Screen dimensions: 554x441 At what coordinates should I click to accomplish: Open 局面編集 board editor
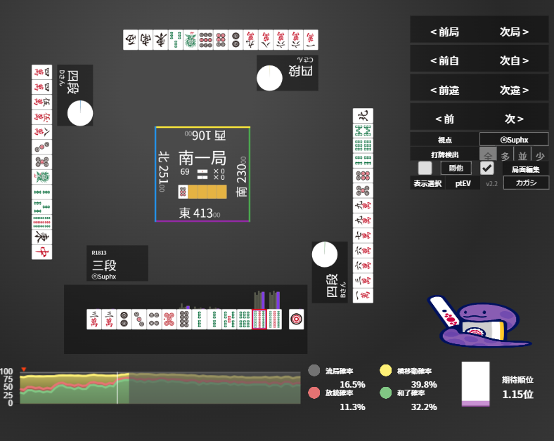tap(525, 169)
